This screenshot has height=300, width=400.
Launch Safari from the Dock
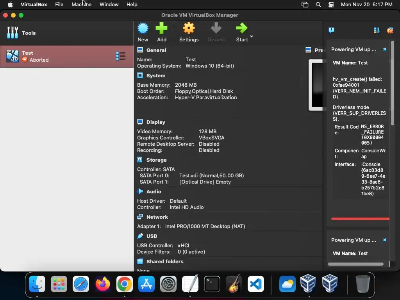81,284
